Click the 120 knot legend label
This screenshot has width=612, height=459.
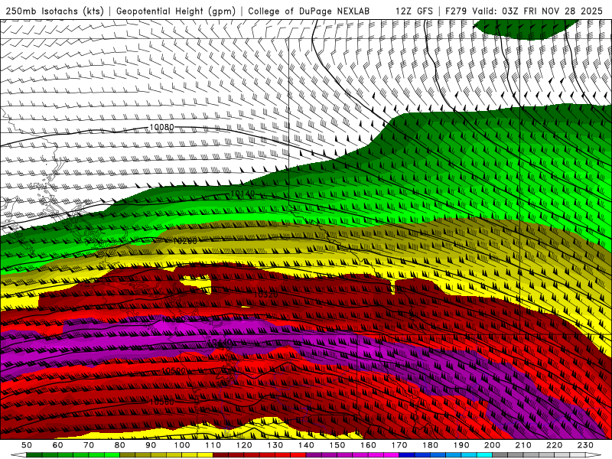(244, 445)
